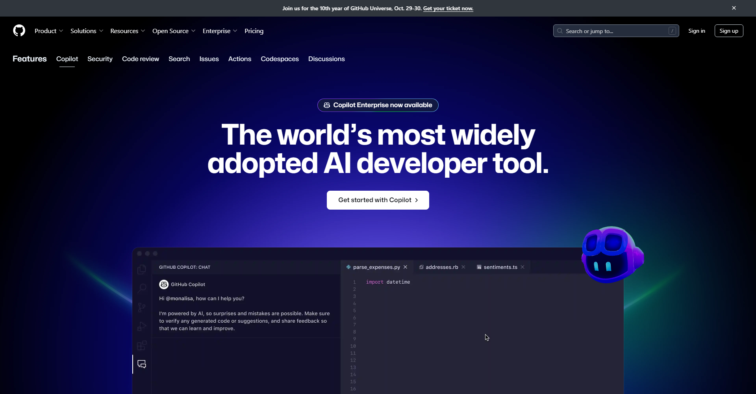Click the GitHub logo icon

pyautogui.click(x=19, y=31)
